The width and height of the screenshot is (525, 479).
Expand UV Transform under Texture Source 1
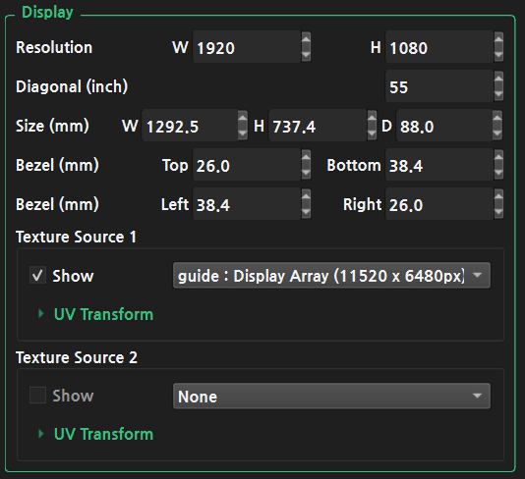[x=41, y=313]
